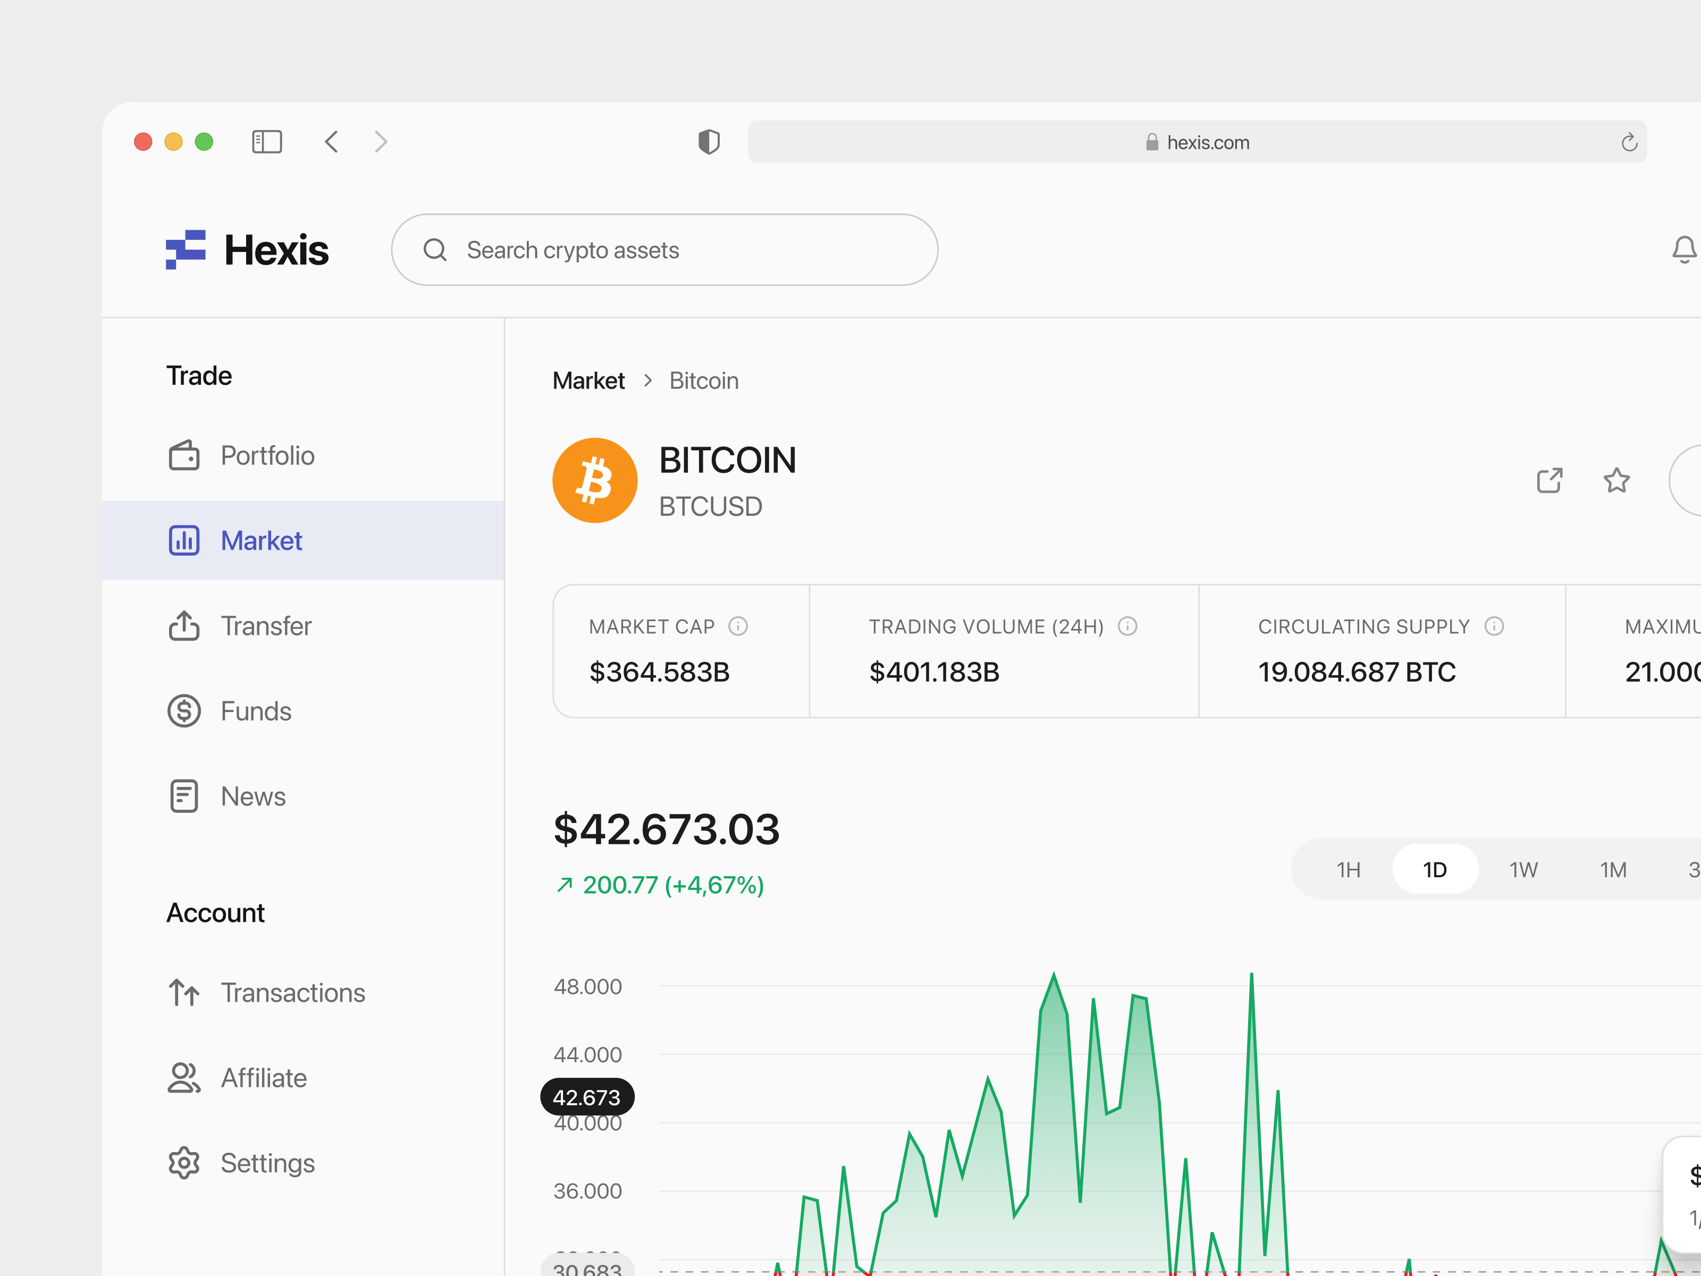Show Market Cap info tooltip
The width and height of the screenshot is (1701, 1276).
(737, 626)
